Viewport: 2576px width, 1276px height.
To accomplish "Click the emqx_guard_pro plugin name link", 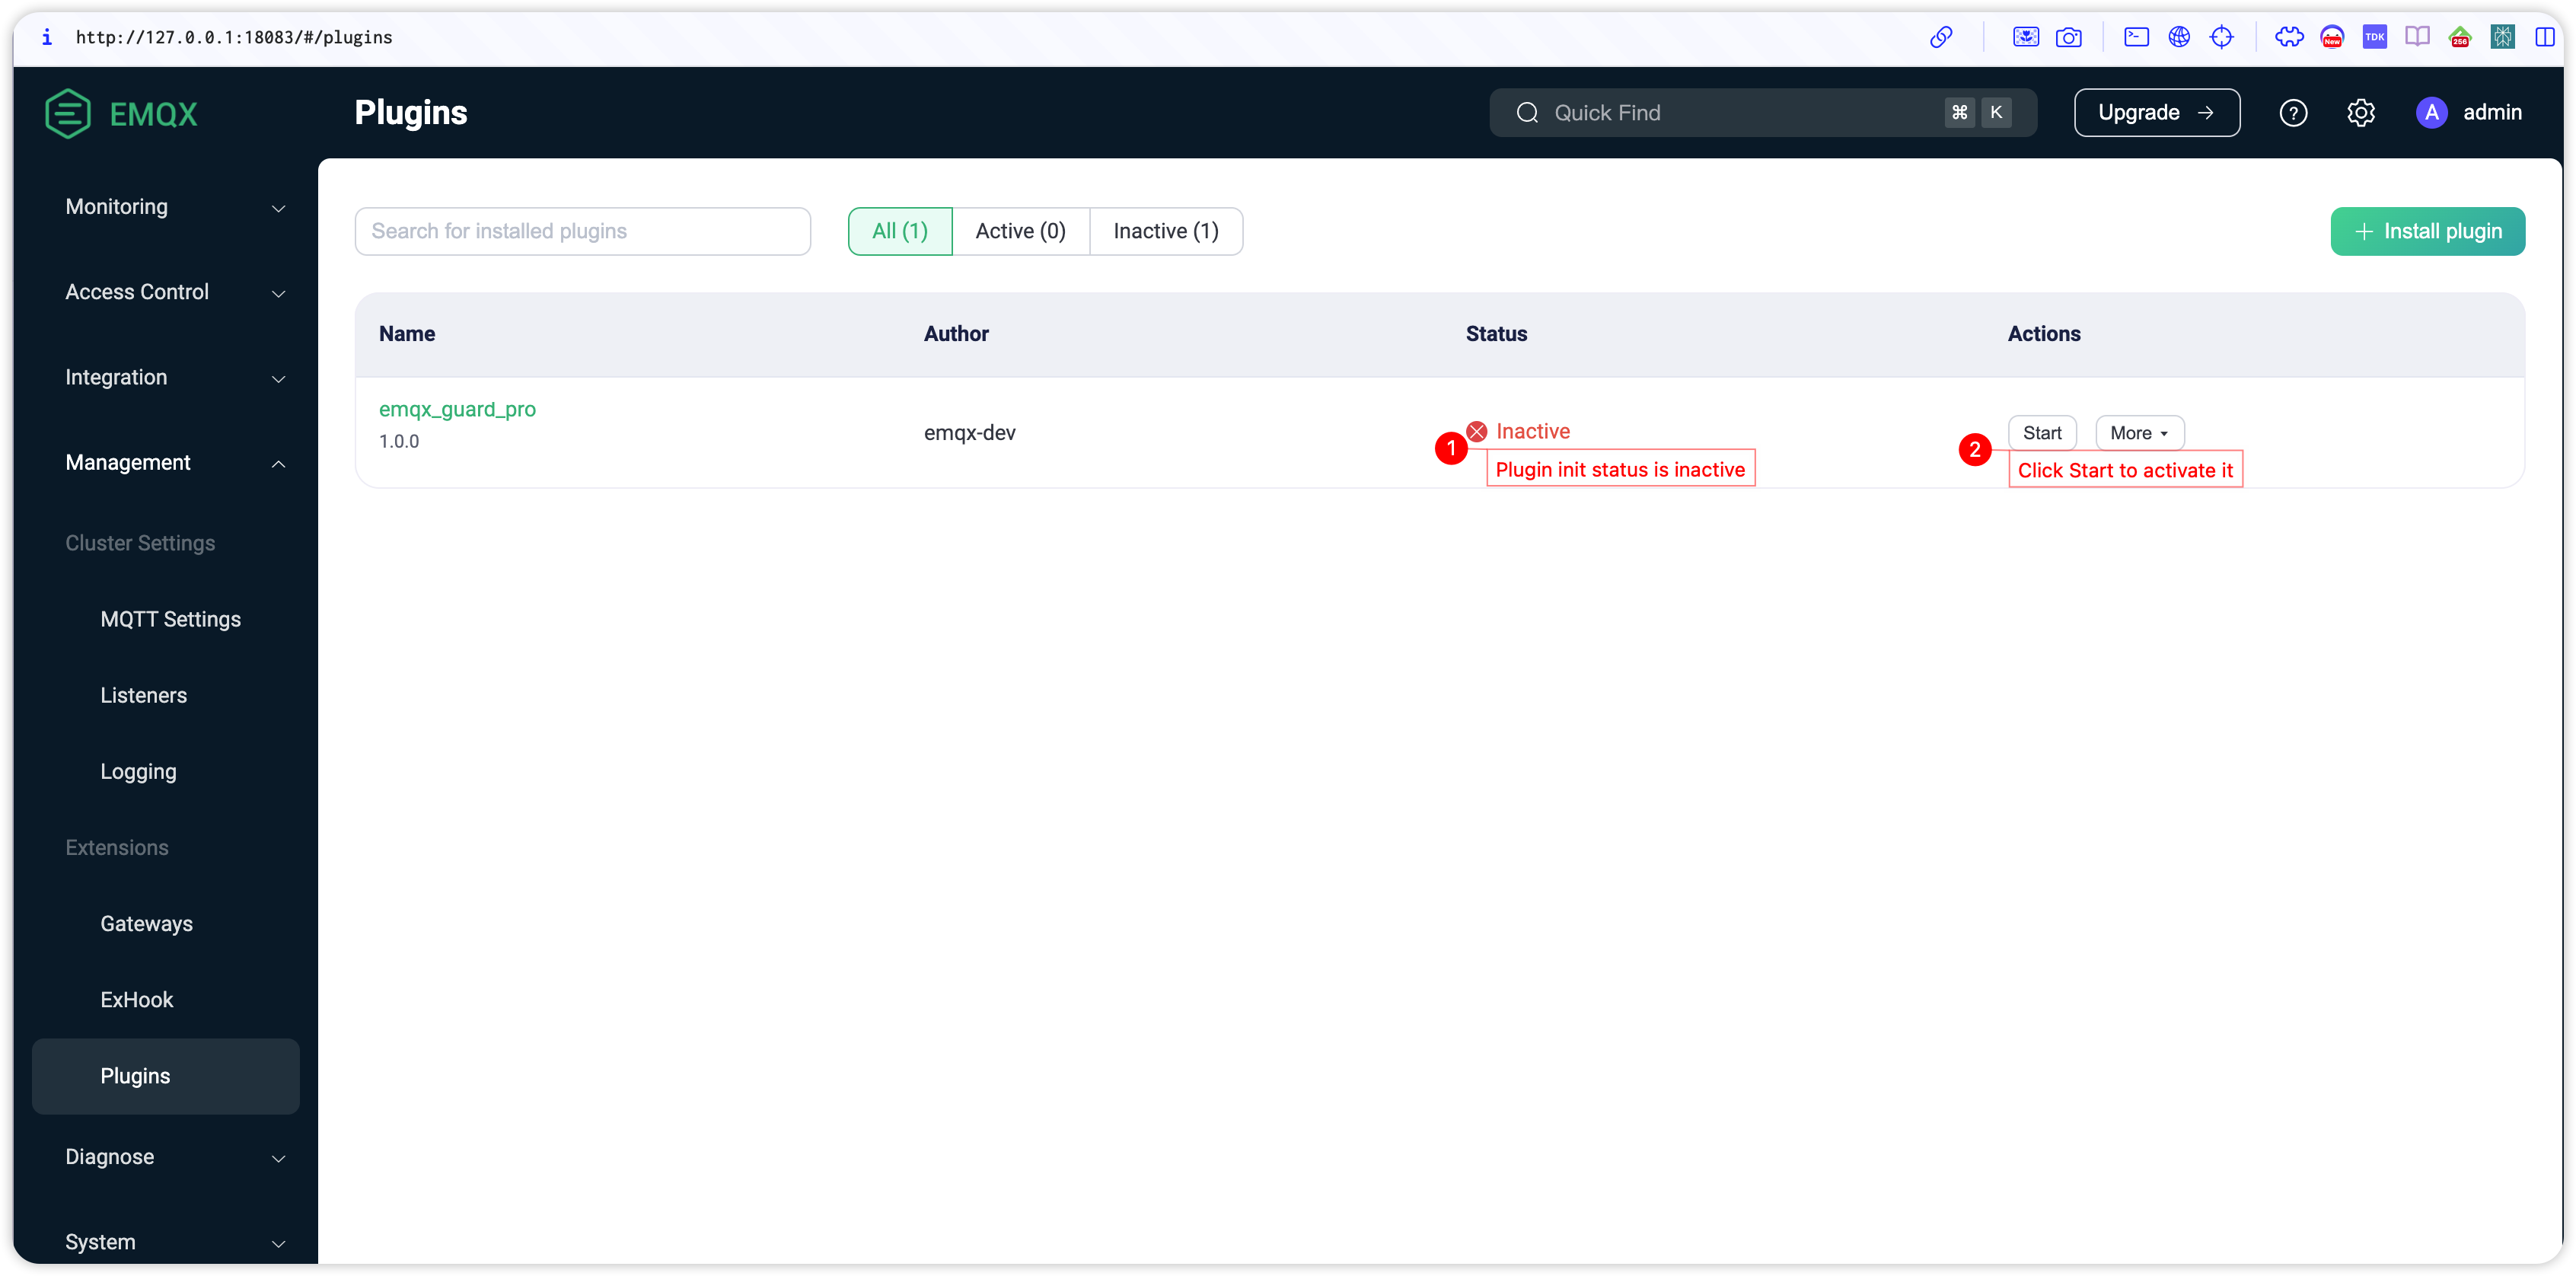I will pyautogui.click(x=457, y=406).
